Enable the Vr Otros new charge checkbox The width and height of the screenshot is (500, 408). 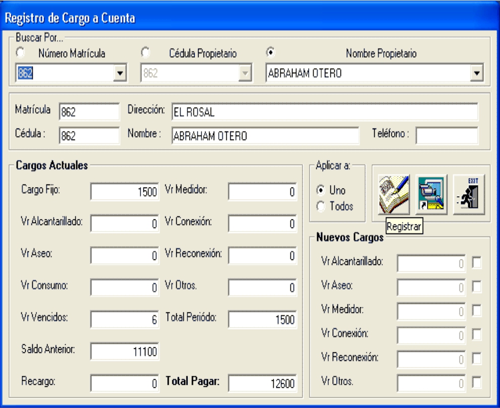coord(476,383)
